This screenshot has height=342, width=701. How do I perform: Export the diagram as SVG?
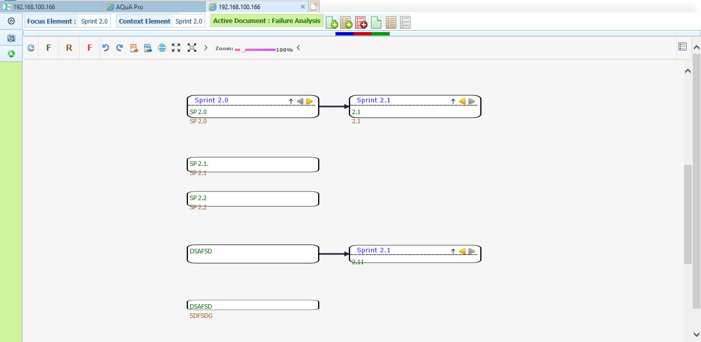pos(134,48)
